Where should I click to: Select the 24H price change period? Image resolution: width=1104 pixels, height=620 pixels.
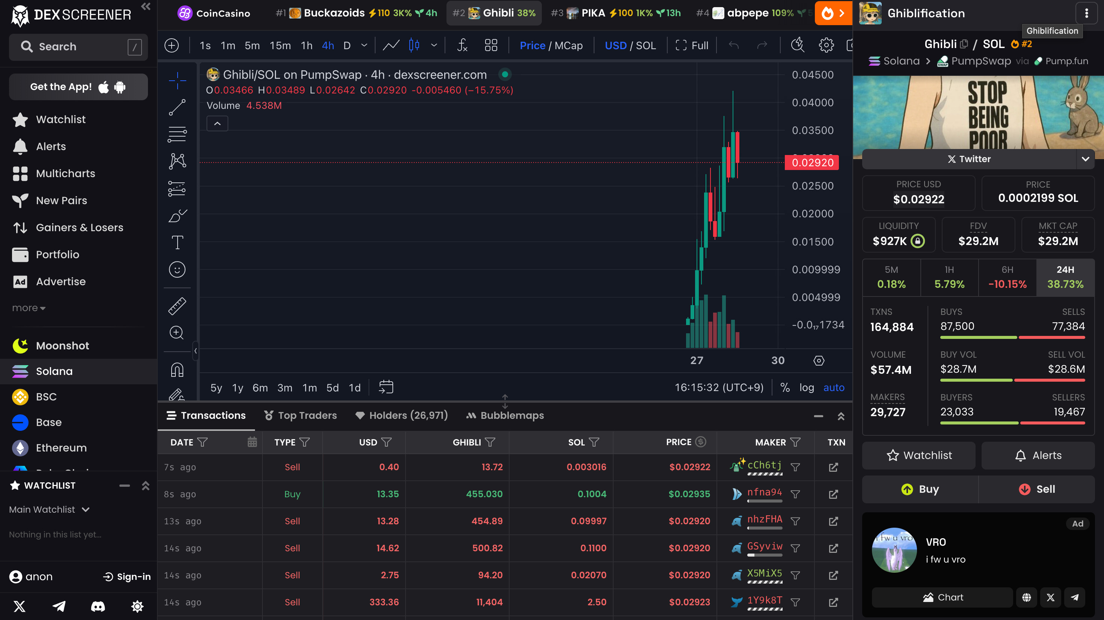tap(1065, 277)
